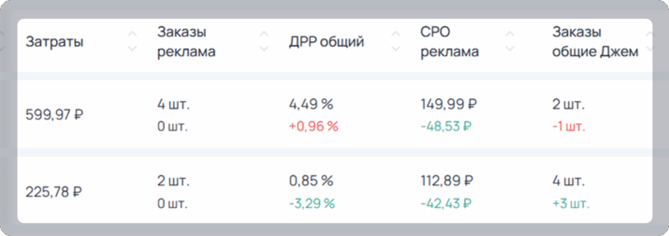Click the Затраты column header
Image resolution: width=669 pixels, height=236 pixels.
coord(55,42)
